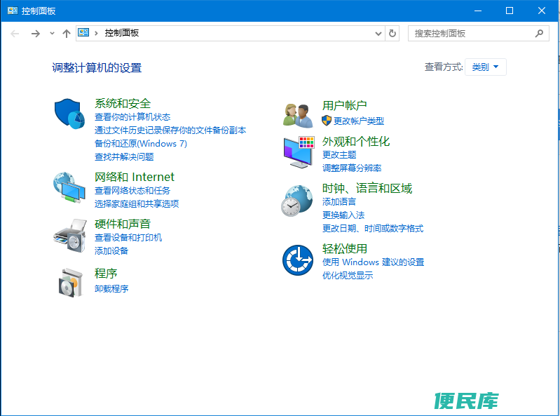Click the Control Panel icon in title bar
The height and width of the screenshot is (416, 560).
13,11
